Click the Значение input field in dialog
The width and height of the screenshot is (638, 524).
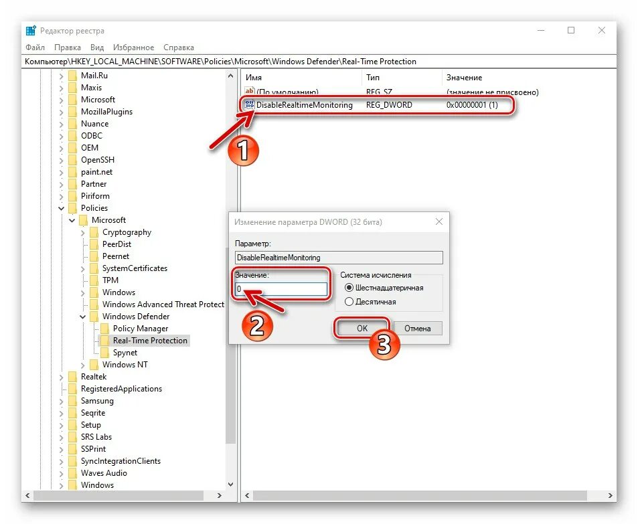(x=281, y=289)
